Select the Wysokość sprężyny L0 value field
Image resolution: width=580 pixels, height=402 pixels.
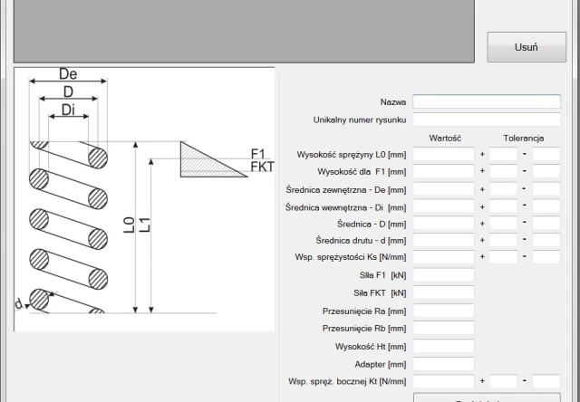443,154
